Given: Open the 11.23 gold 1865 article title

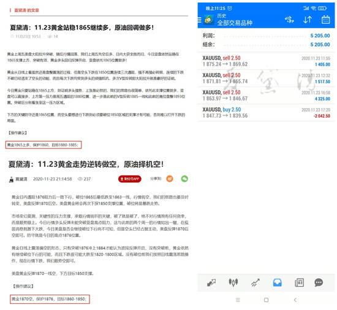Looking at the screenshot, I should (x=81, y=28).
